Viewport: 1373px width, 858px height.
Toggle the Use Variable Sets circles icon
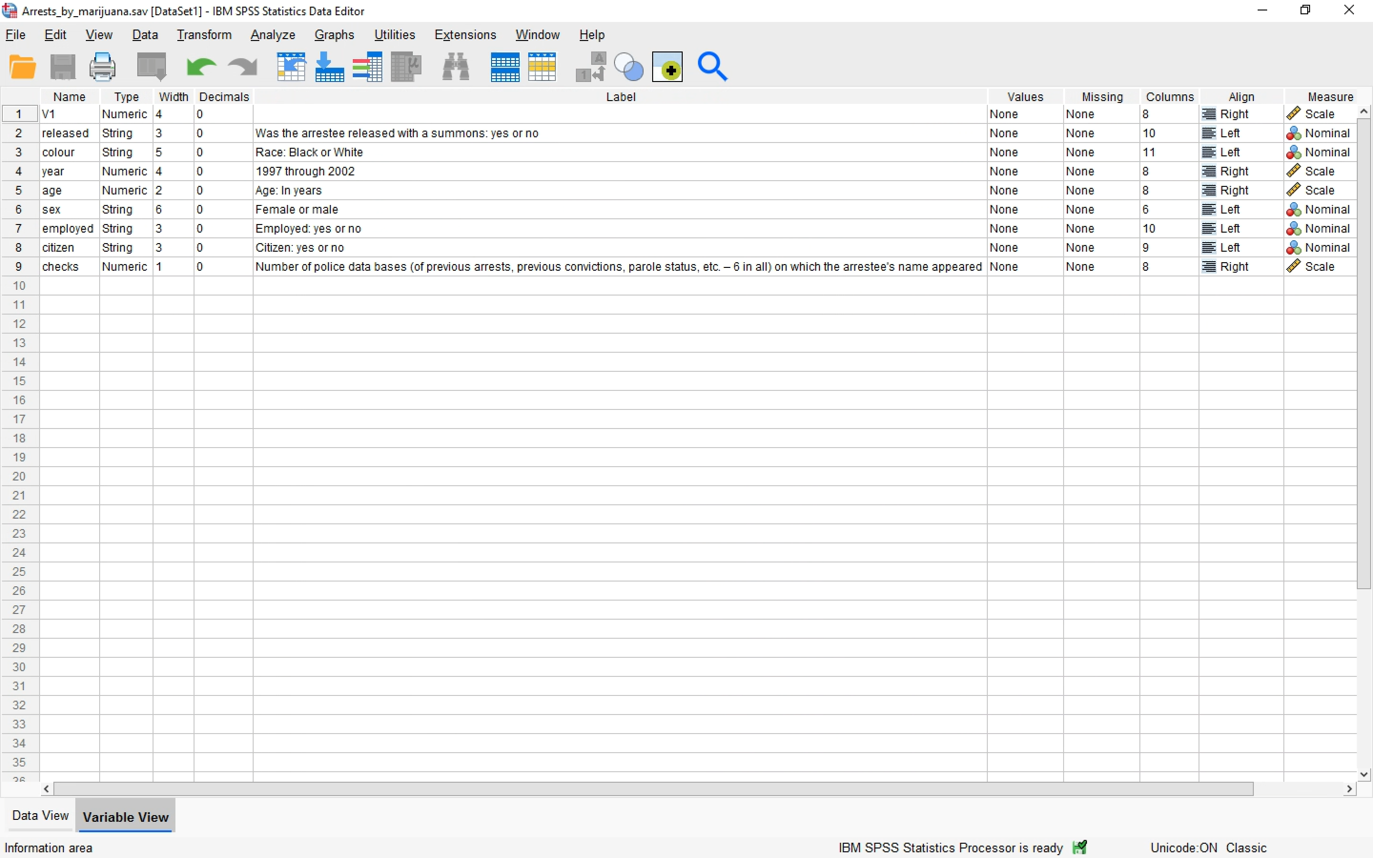click(629, 67)
